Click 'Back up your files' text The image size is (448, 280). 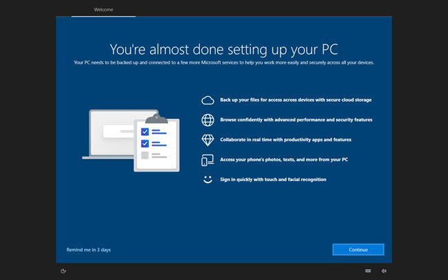tap(296, 100)
